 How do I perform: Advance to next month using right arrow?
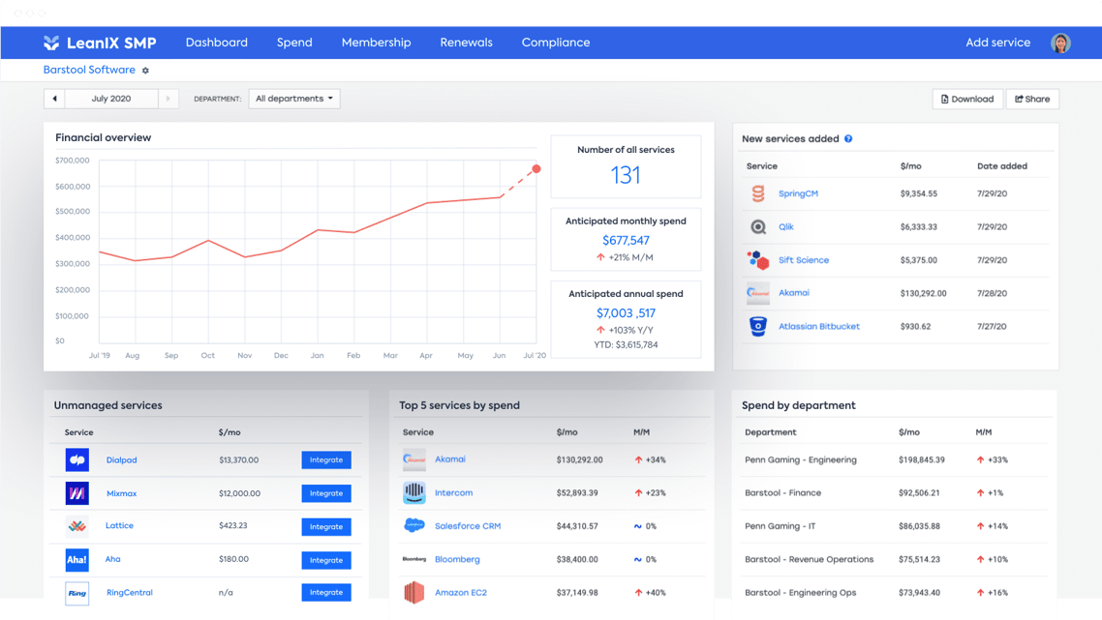click(168, 99)
